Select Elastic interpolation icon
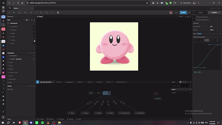Viewport: 222px width, 125px height. pos(212,40)
